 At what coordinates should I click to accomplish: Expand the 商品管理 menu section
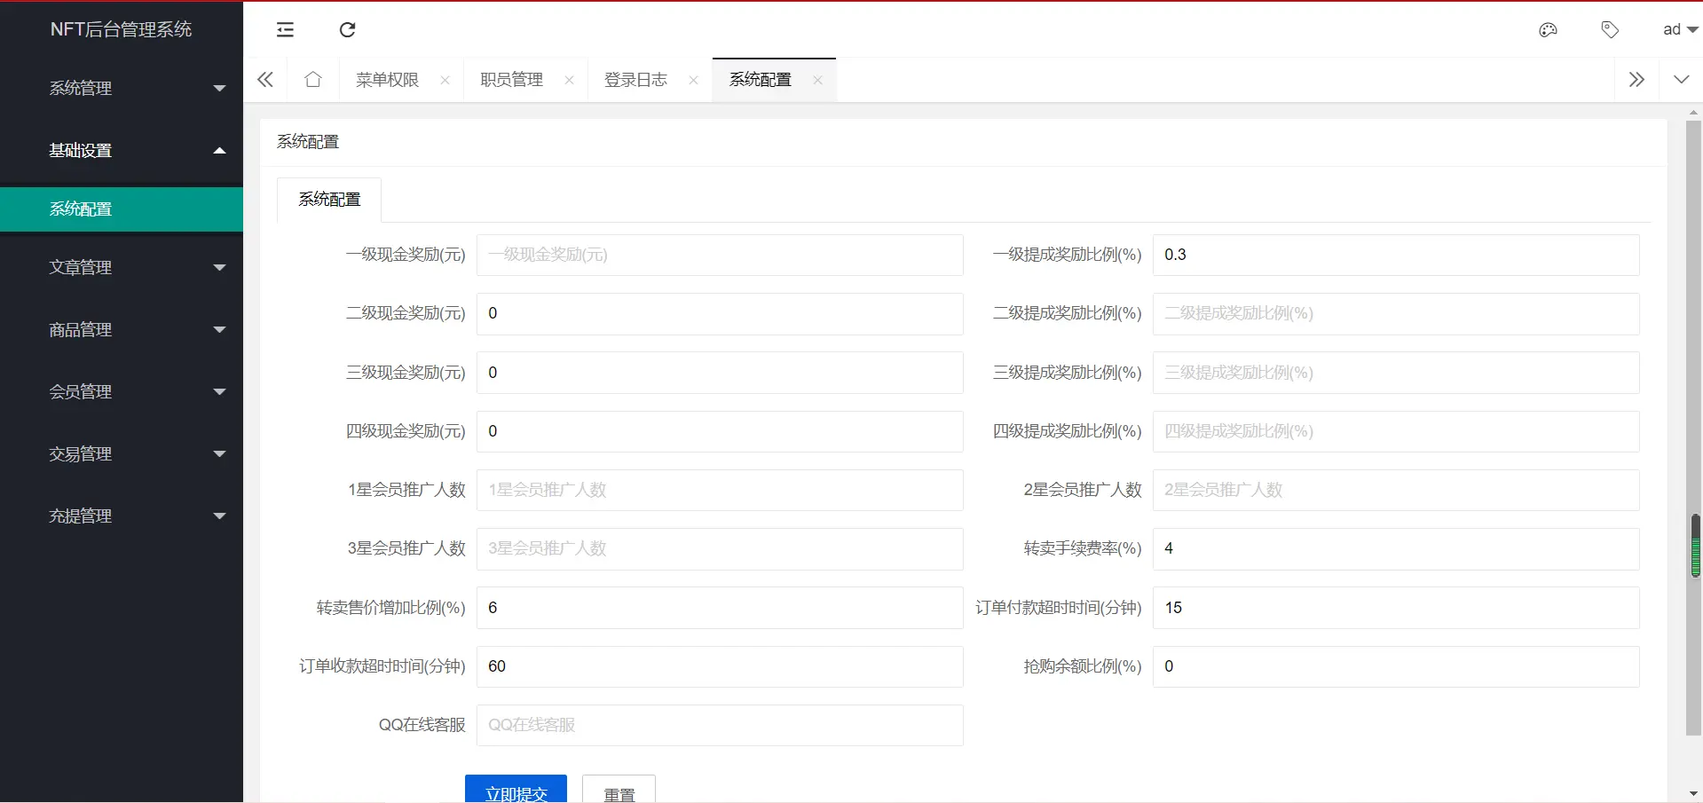(x=122, y=329)
